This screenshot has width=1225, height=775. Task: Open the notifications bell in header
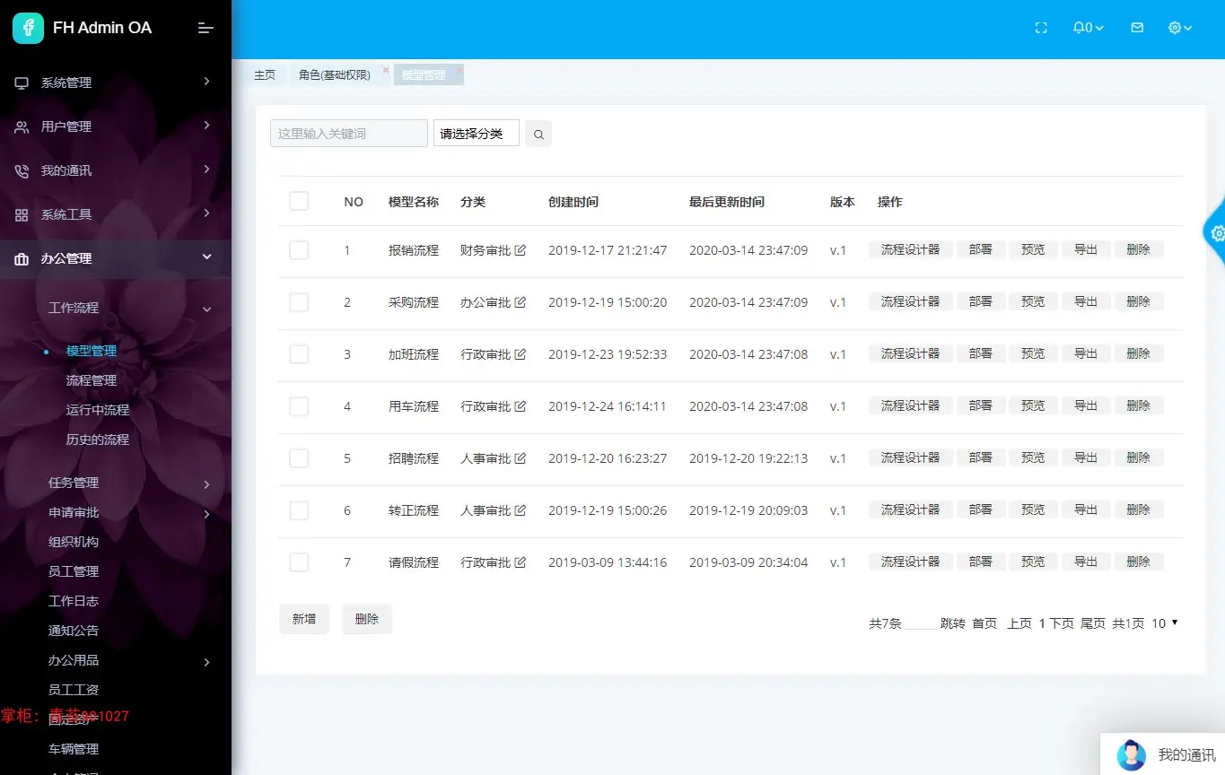point(1088,28)
